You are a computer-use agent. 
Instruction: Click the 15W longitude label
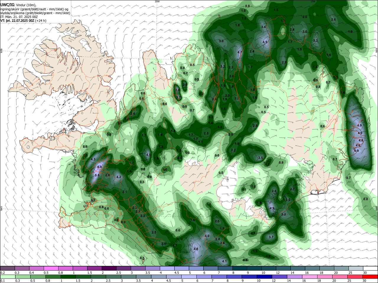point(313,1)
